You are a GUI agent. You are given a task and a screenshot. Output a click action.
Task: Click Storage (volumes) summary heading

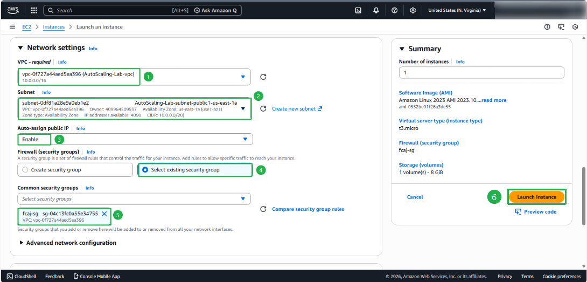[421, 165]
